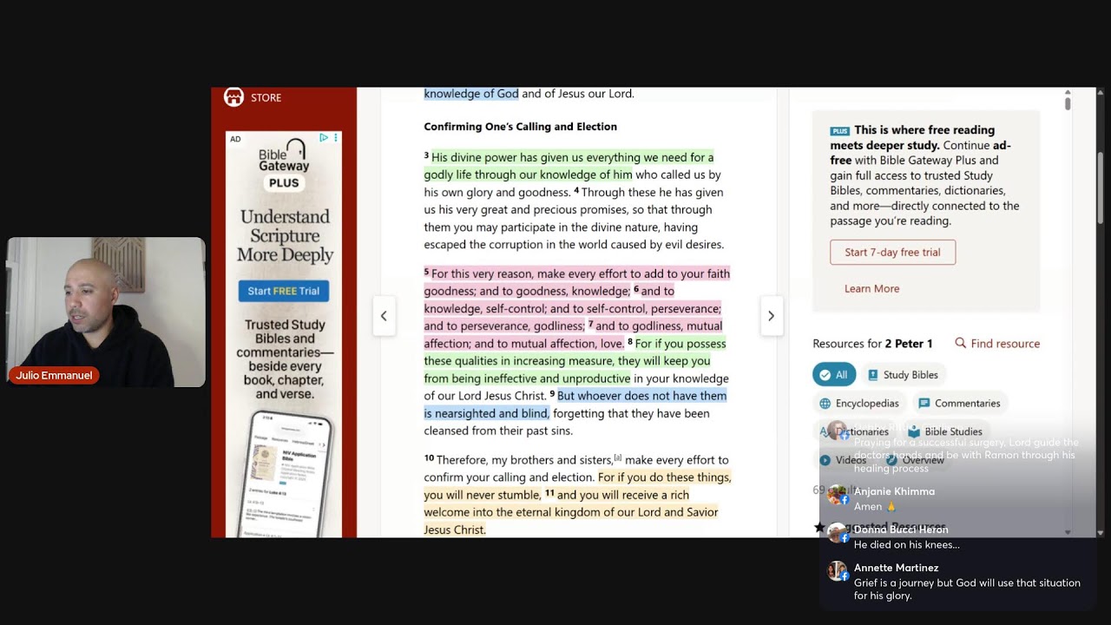Click verse 3 'His divine power has given'
The image size is (1111, 625).
tap(504, 157)
